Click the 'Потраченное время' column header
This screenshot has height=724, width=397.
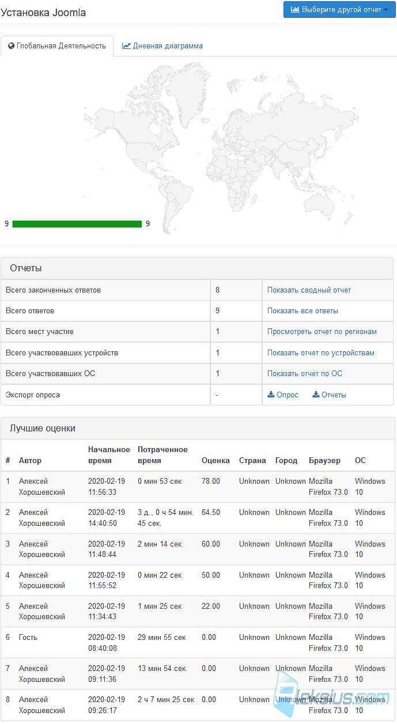click(162, 455)
